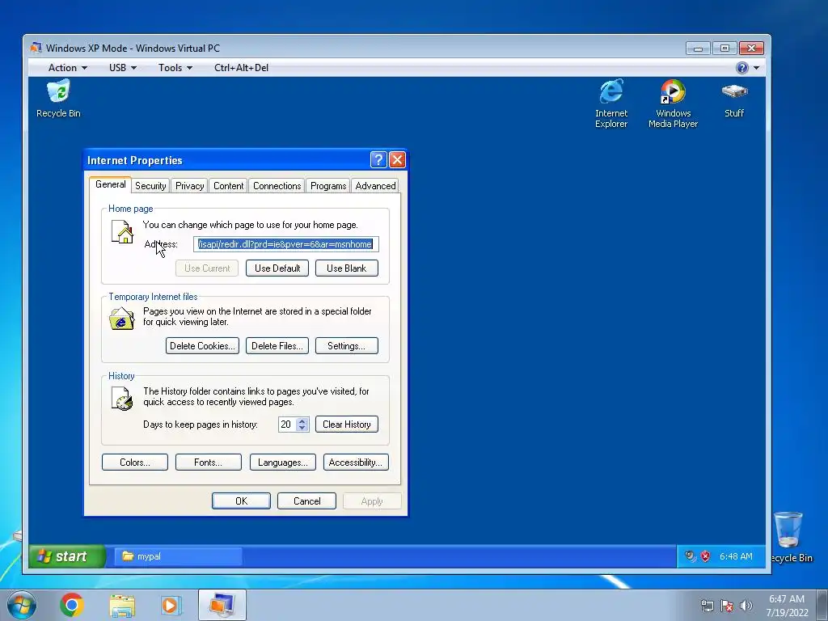The height and width of the screenshot is (621, 828).
Task: Switch to the General tab
Action: (110, 184)
